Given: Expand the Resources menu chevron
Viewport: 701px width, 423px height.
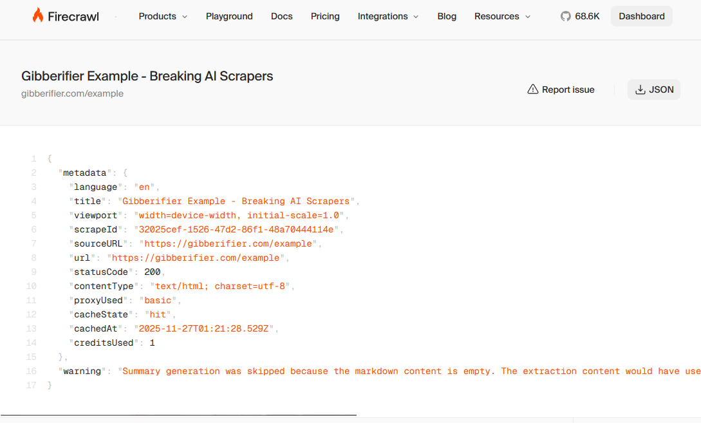Looking at the screenshot, I should pos(528,17).
